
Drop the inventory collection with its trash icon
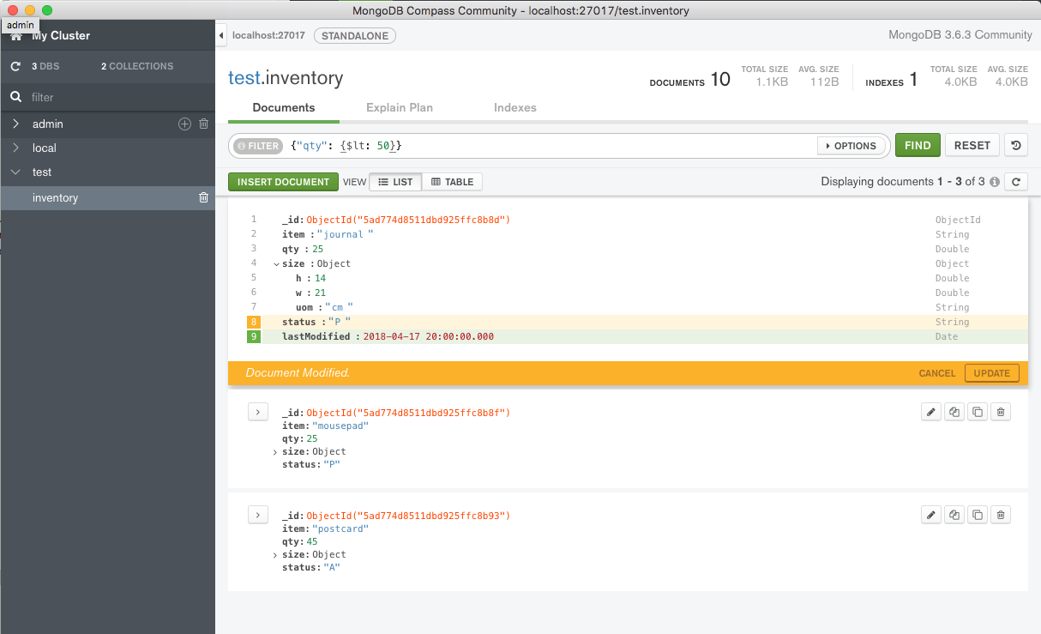click(203, 197)
